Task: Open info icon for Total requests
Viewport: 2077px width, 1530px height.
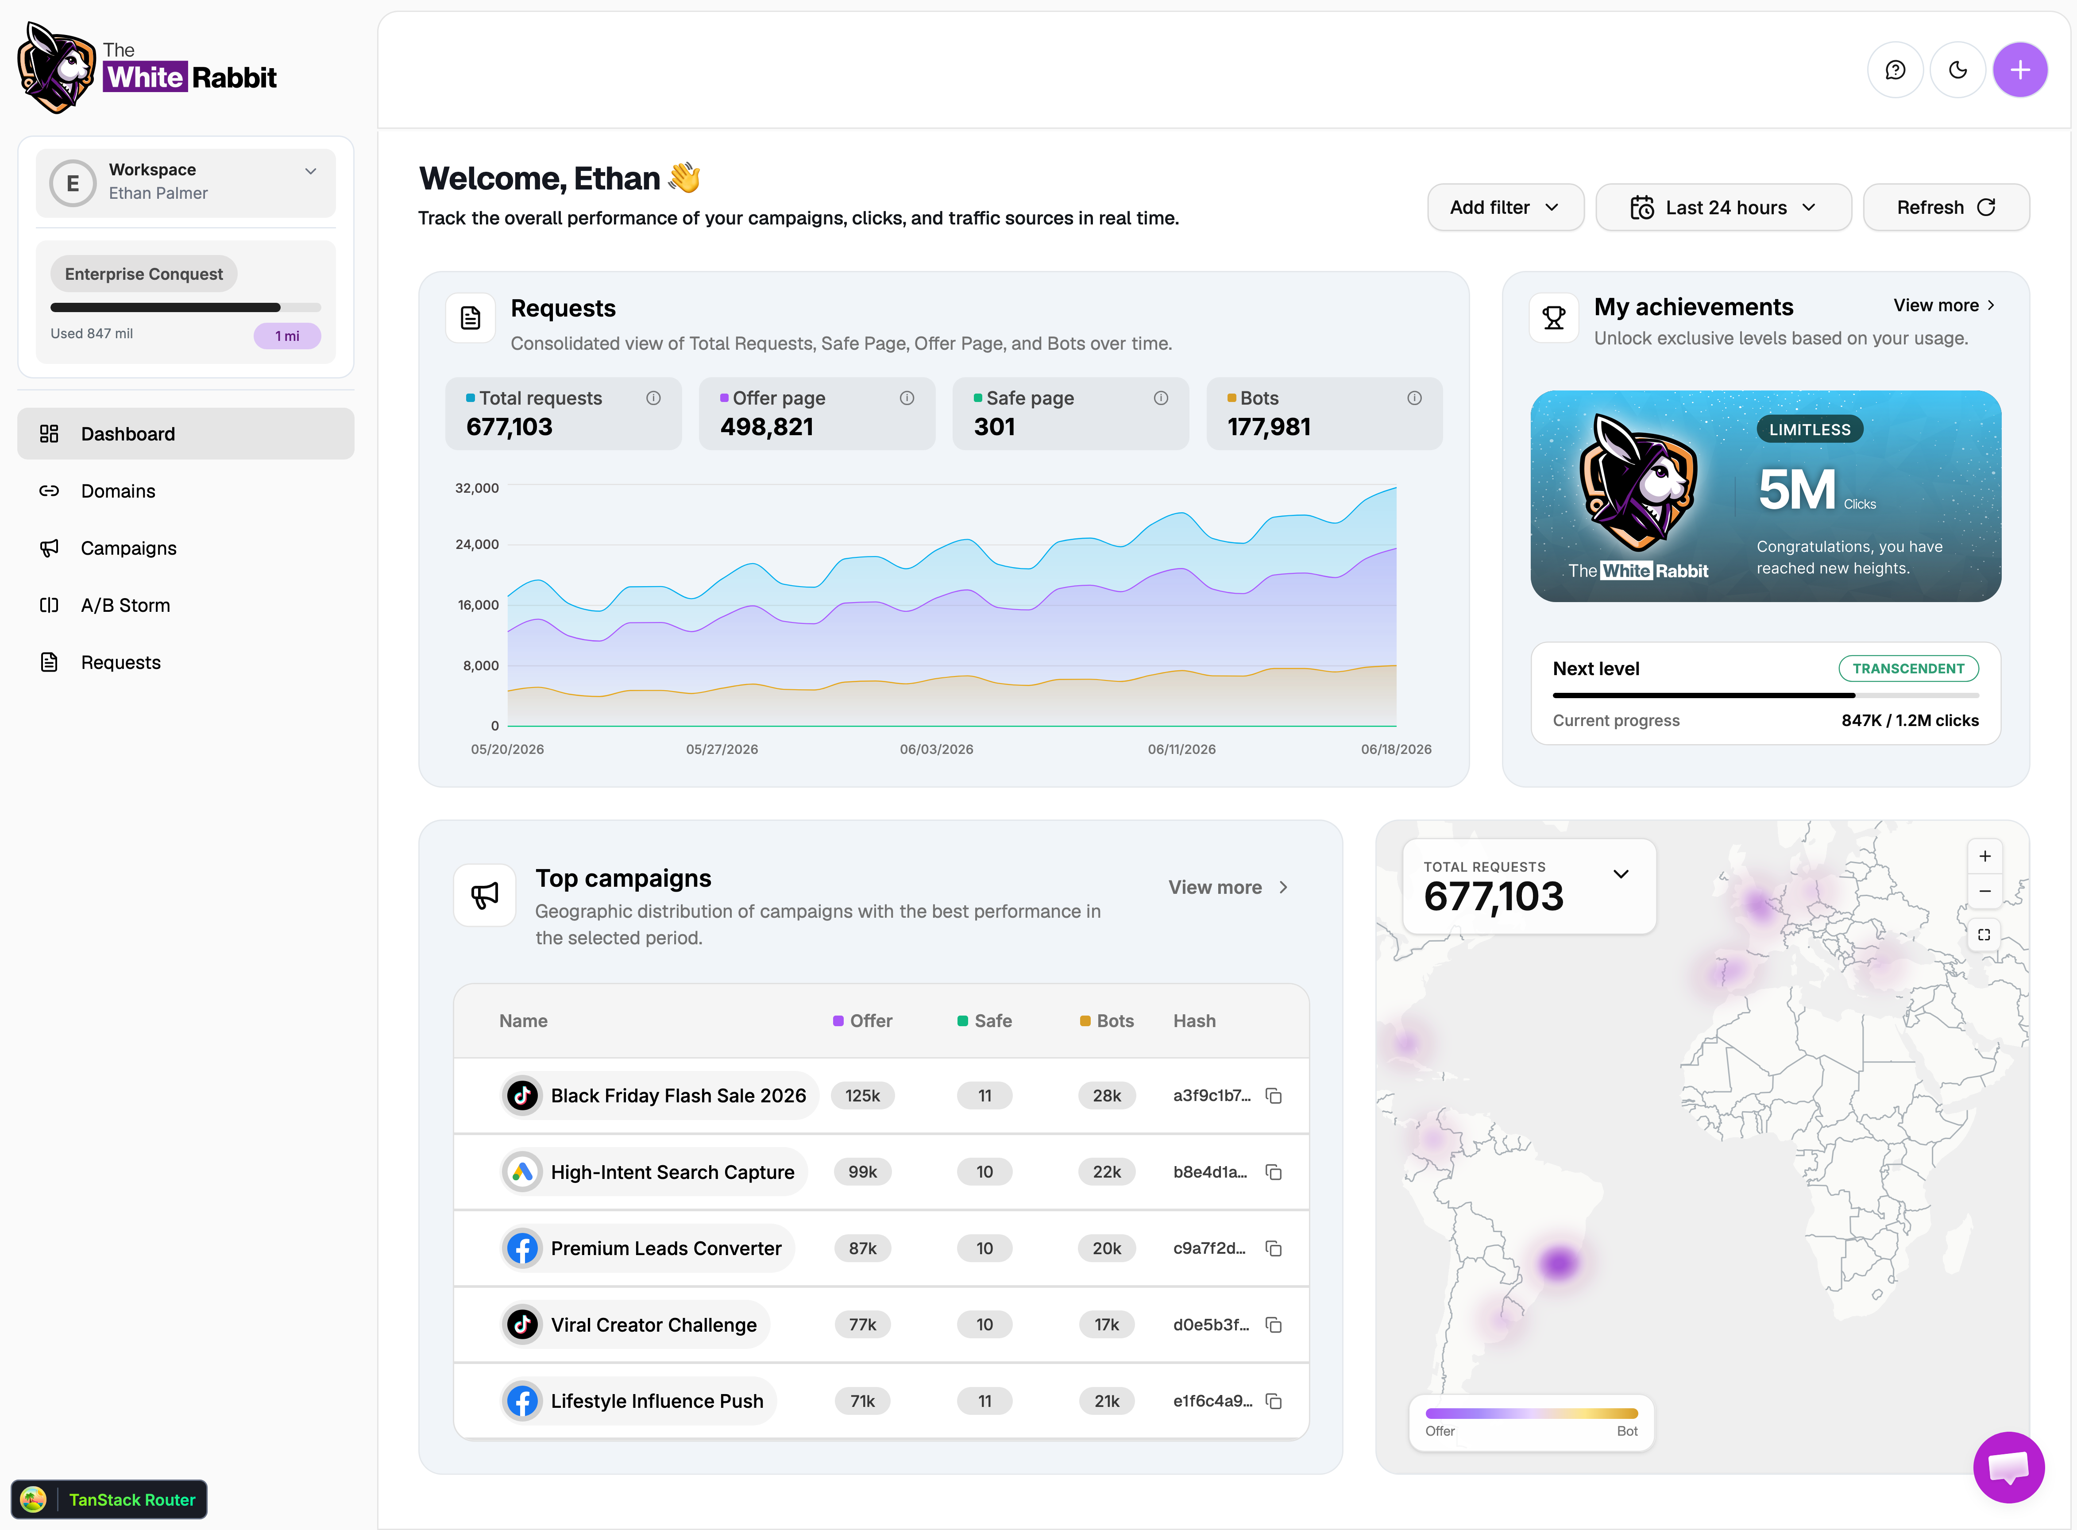Action: coord(653,398)
